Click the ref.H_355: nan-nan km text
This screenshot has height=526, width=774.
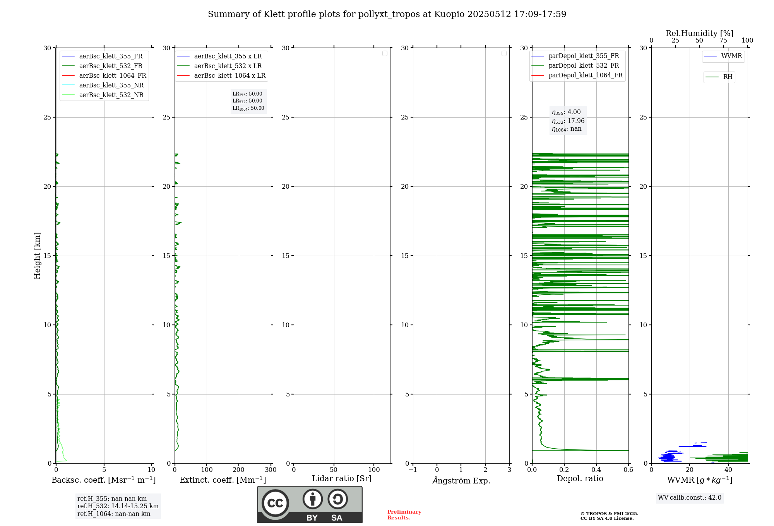click(x=112, y=499)
